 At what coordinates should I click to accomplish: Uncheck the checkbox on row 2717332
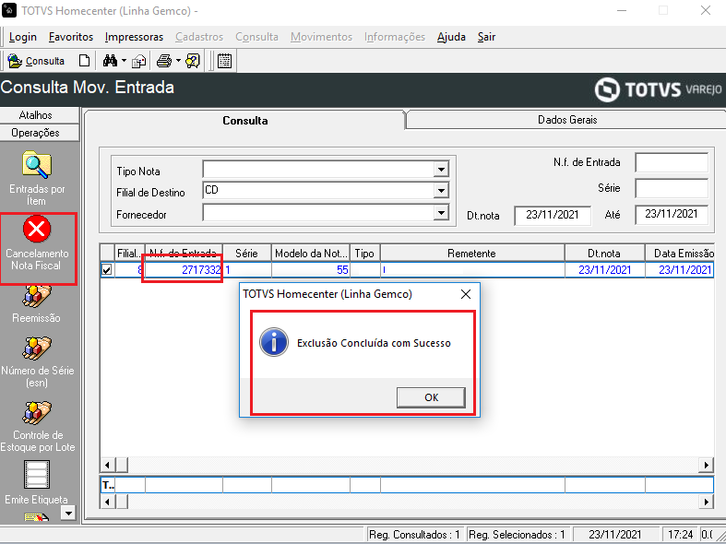107,269
